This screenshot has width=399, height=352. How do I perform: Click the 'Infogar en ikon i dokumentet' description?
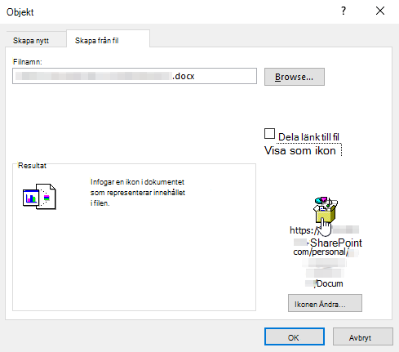coord(138,193)
